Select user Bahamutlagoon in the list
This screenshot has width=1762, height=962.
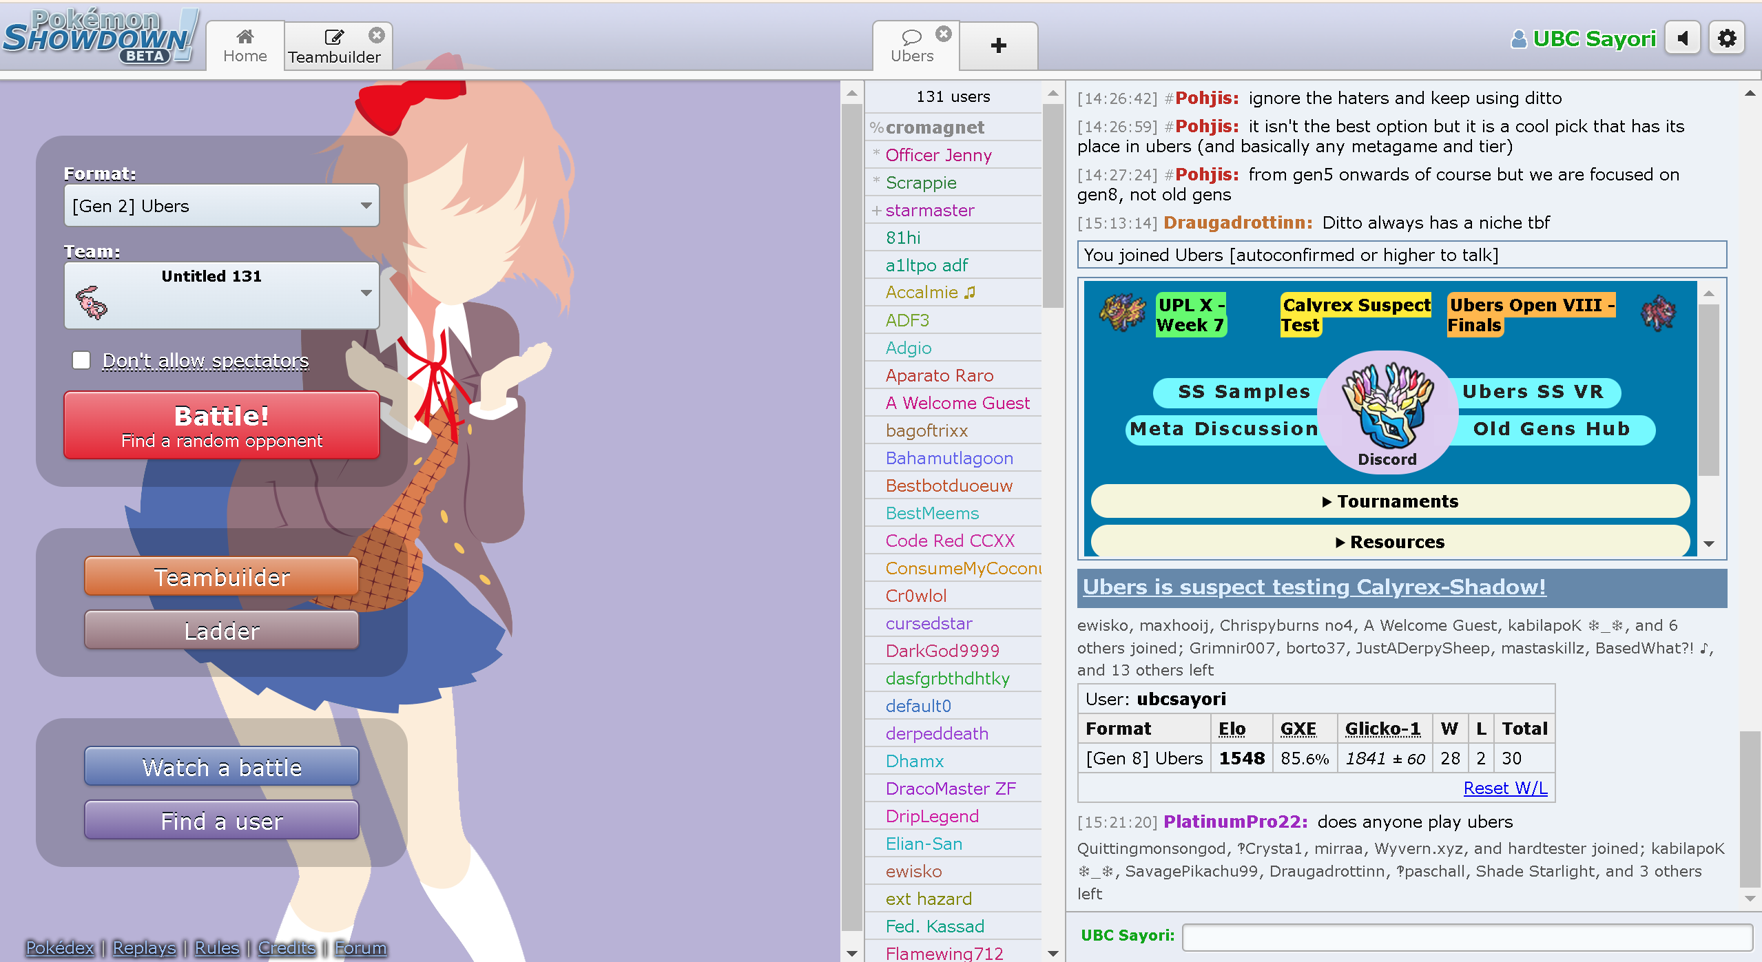point(953,458)
